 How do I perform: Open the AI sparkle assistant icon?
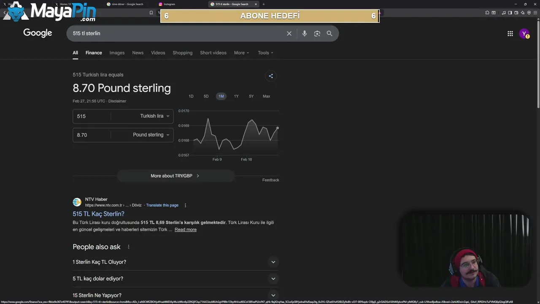[523, 13]
